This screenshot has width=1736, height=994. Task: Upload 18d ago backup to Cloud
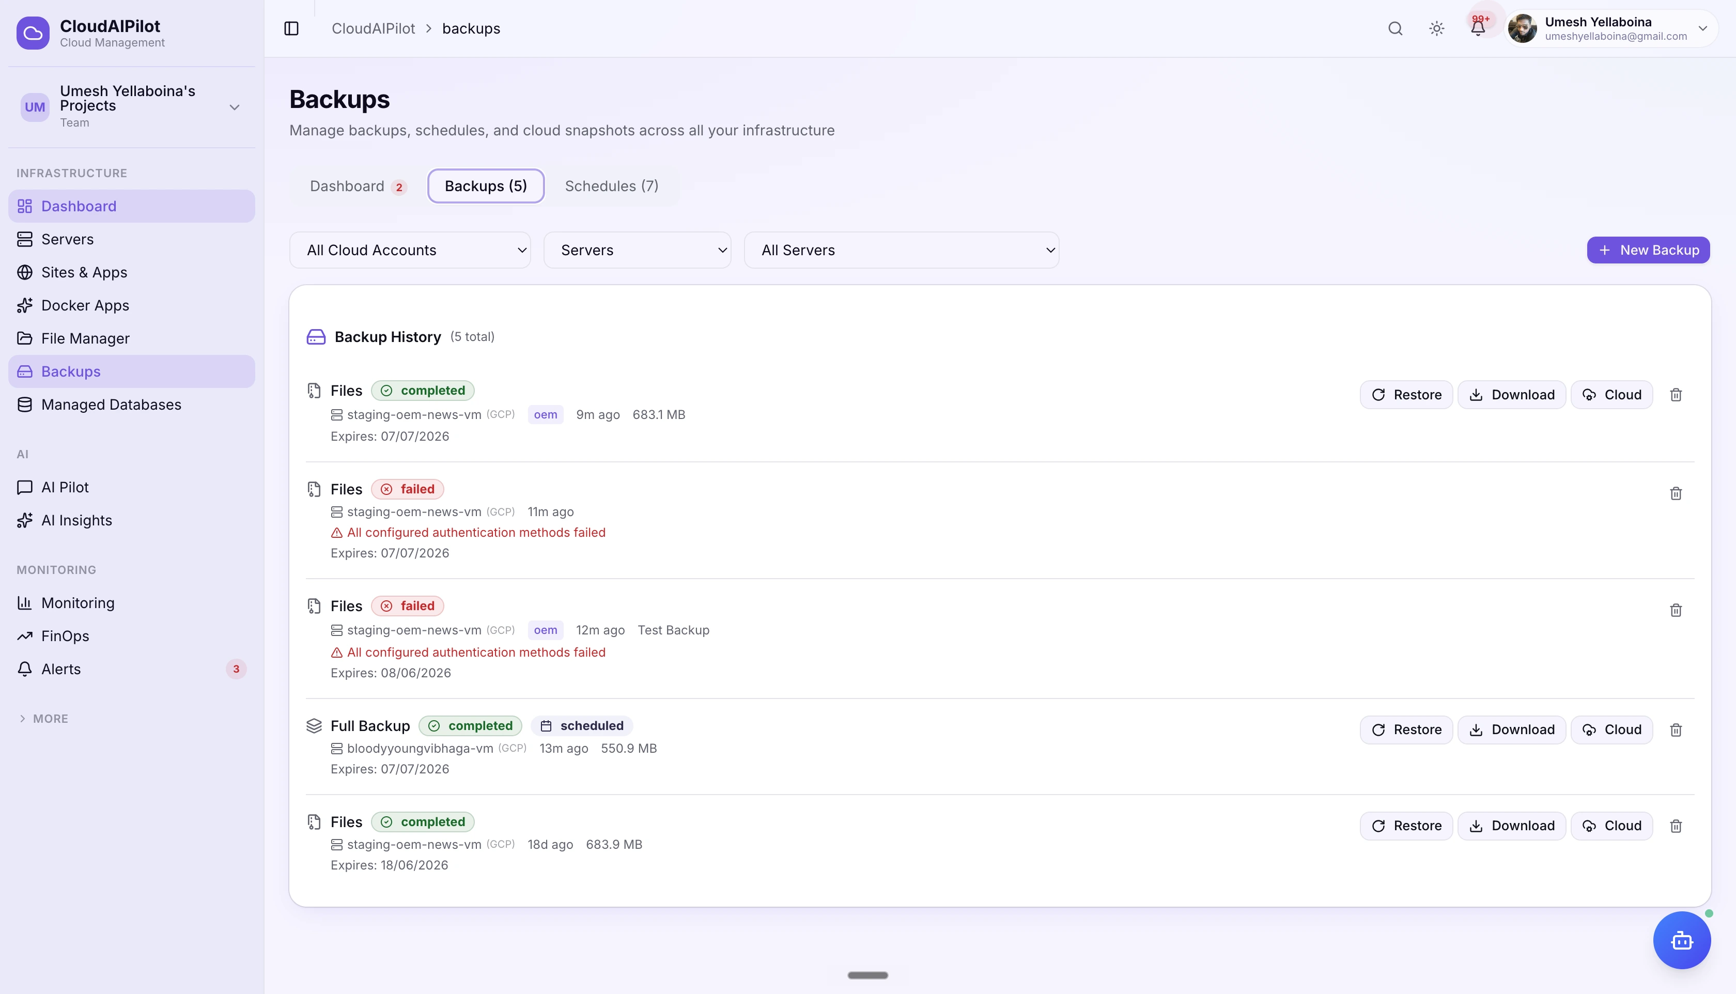click(1612, 826)
